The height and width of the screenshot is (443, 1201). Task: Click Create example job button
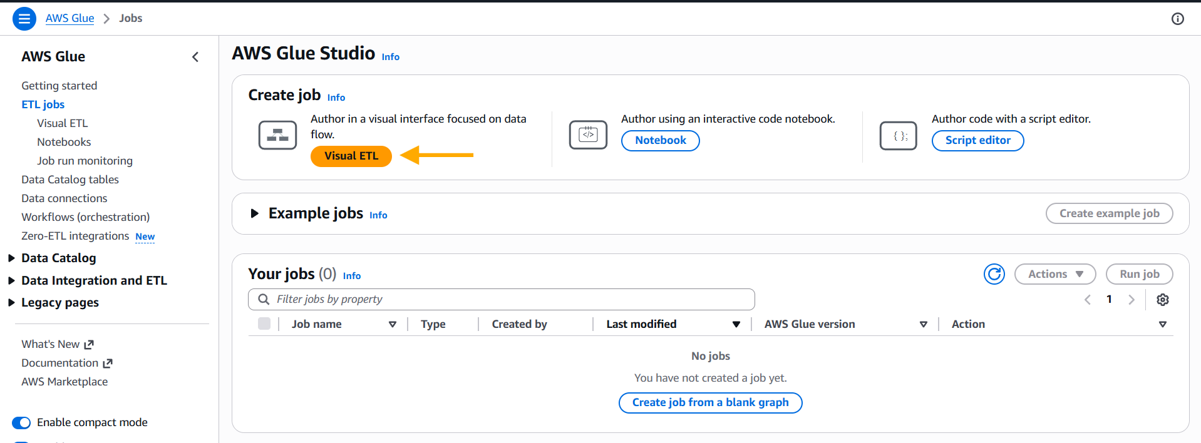[x=1109, y=213]
